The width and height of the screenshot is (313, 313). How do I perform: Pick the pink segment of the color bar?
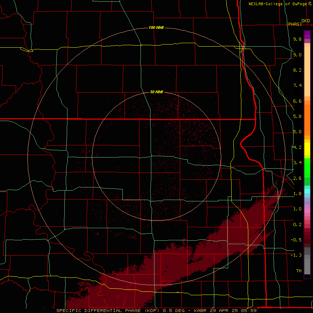point(307,211)
